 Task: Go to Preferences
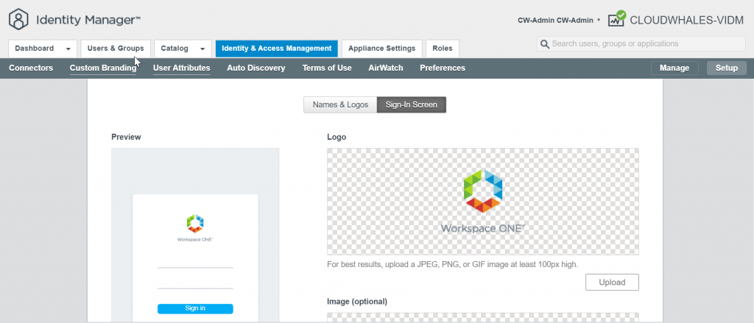coord(443,68)
